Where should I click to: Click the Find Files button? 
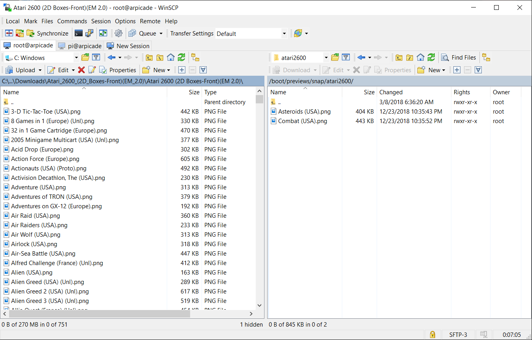point(459,58)
